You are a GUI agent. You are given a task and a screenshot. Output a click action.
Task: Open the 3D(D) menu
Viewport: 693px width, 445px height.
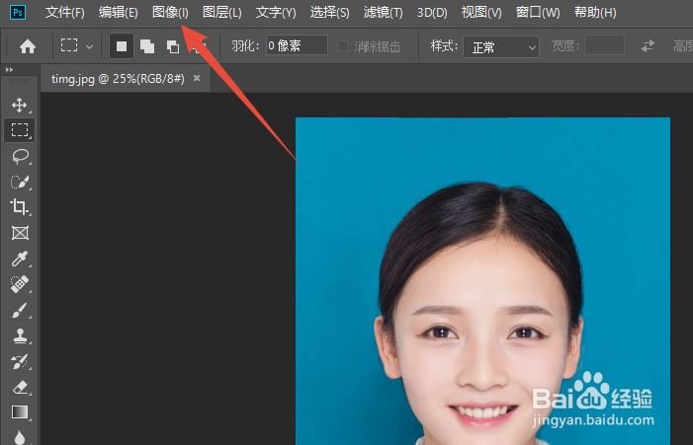pyautogui.click(x=432, y=13)
